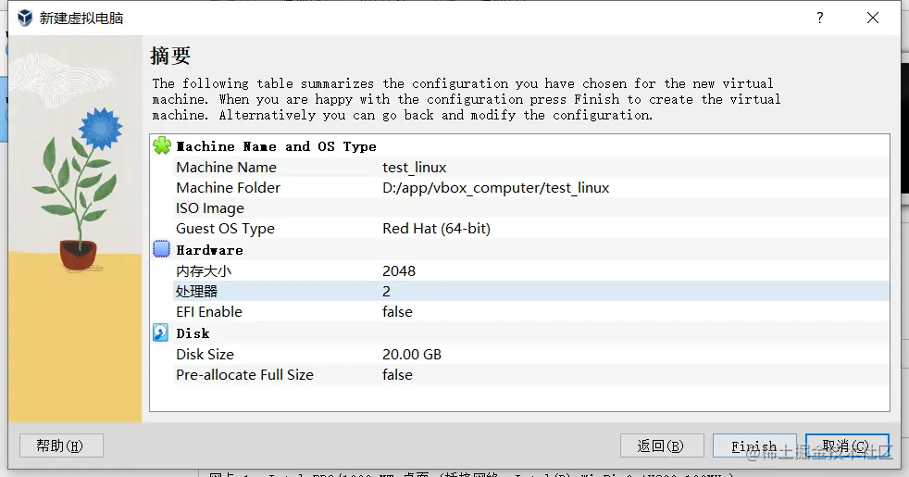Click the 摘要 summary heading

(169, 56)
